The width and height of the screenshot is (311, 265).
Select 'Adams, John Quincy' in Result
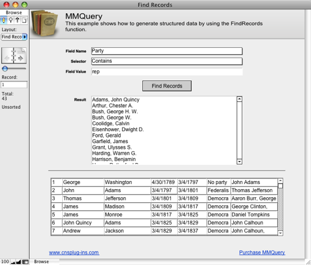[x=116, y=100]
